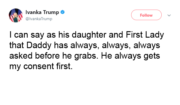Click "asked before" on the third line
180x105 pixels.
34,56
